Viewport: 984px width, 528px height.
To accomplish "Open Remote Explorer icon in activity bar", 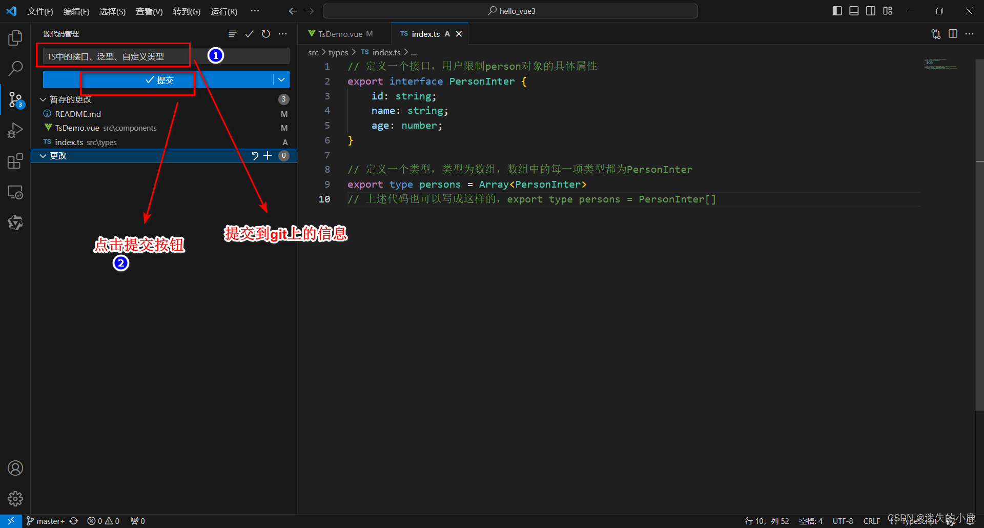I will [15, 192].
